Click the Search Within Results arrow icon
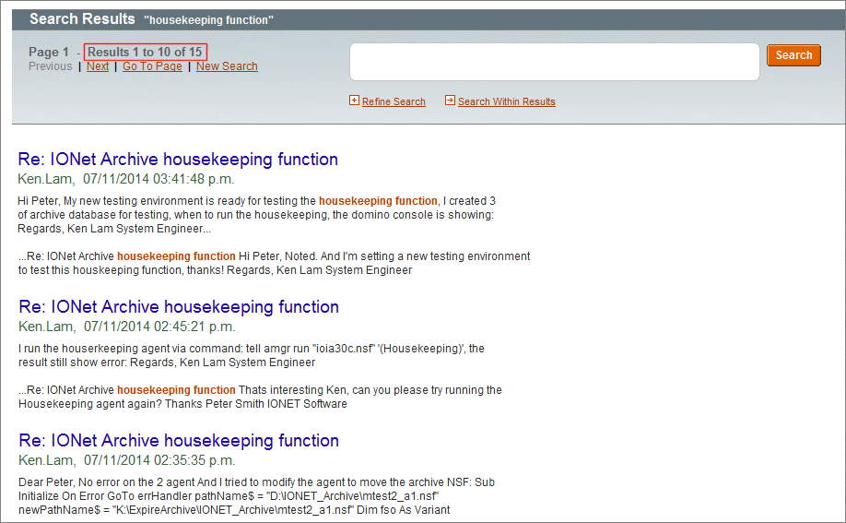Image resolution: width=846 pixels, height=523 pixels. tap(450, 100)
